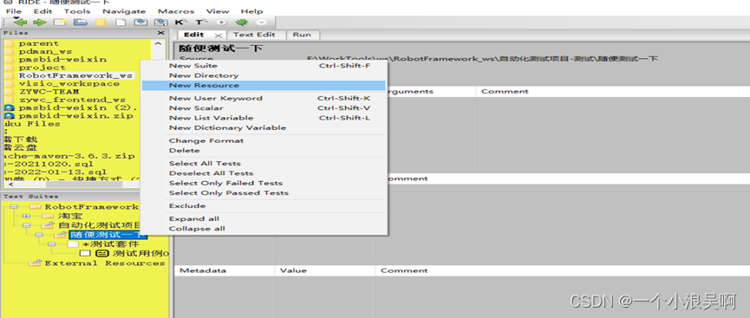The width and height of the screenshot is (750, 318).
Task: Choose Select All Tests
Action: (264, 163)
